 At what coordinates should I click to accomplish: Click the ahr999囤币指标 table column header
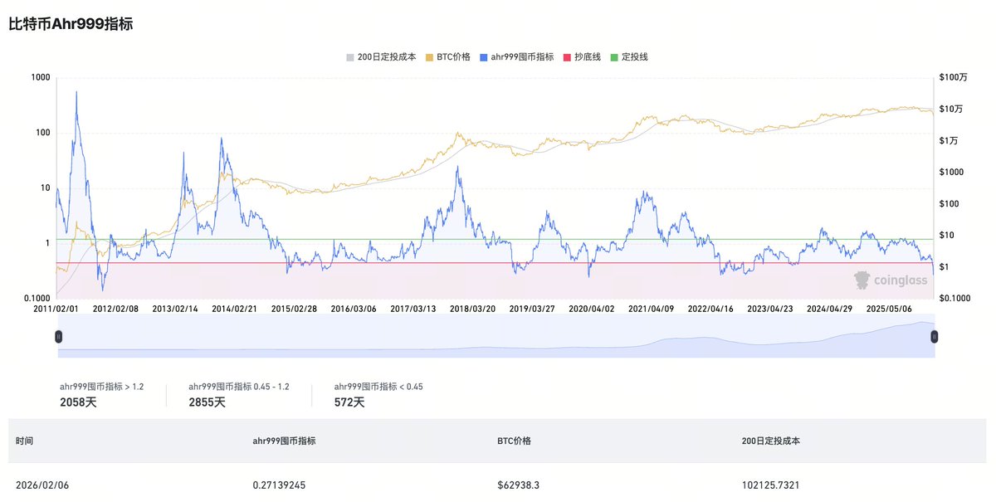[x=284, y=441]
